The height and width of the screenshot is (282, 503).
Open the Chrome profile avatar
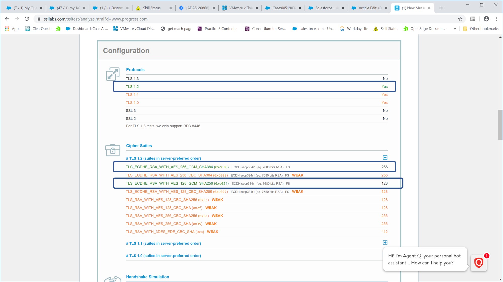point(486,19)
